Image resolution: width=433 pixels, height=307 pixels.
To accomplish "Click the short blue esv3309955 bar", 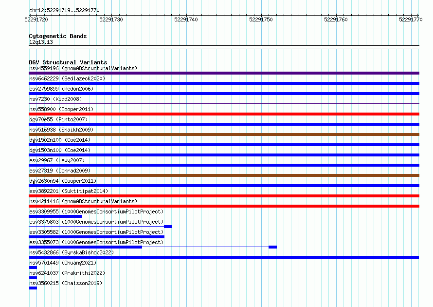I will (55, 216).
